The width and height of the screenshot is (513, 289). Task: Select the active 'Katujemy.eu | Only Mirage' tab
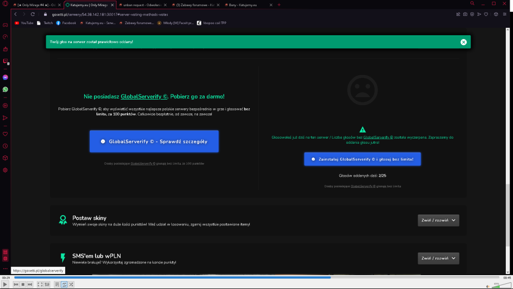[x=89, y=5]
